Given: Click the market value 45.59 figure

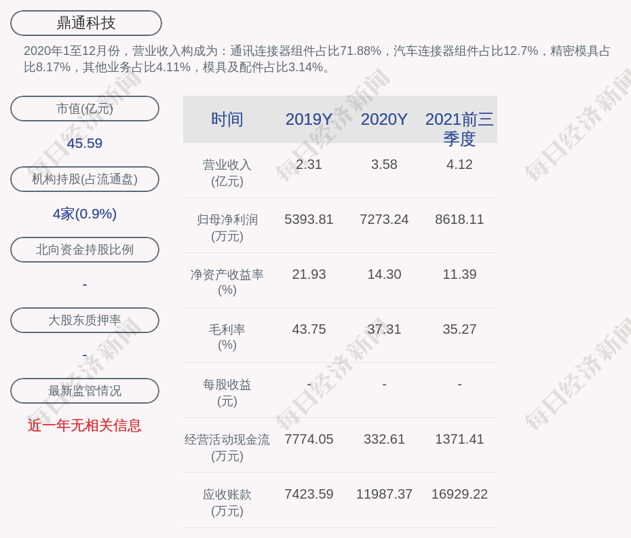Looking at the screenshot, I should [x=85, y=143].
